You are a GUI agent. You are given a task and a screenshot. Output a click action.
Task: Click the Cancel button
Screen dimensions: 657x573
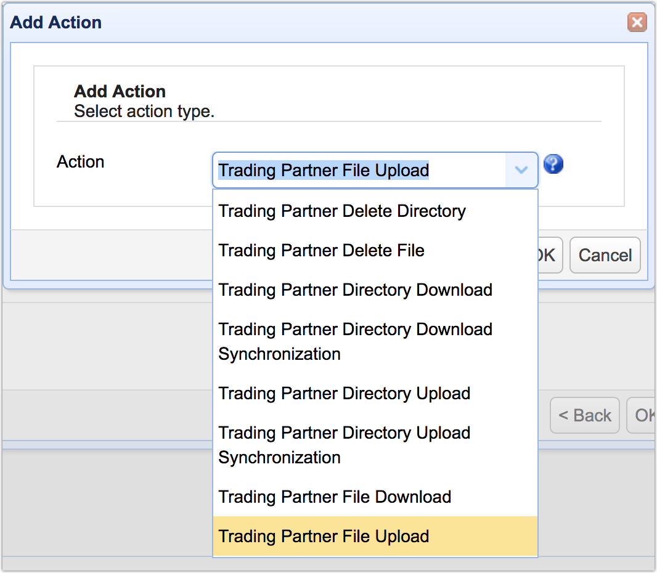(x=605, y=255)
